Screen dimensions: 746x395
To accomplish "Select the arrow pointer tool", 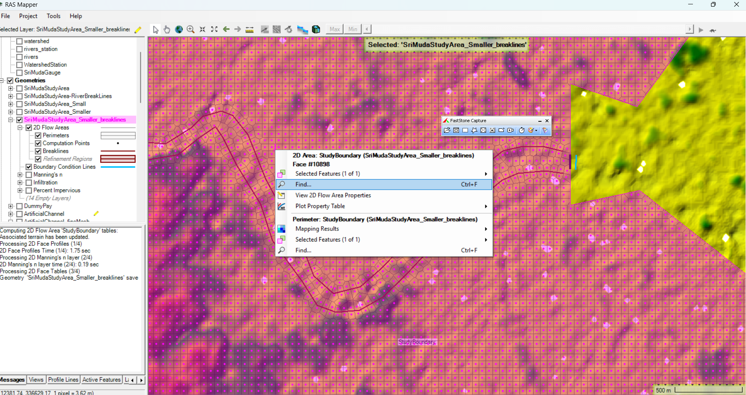I will tap(156, 29).
